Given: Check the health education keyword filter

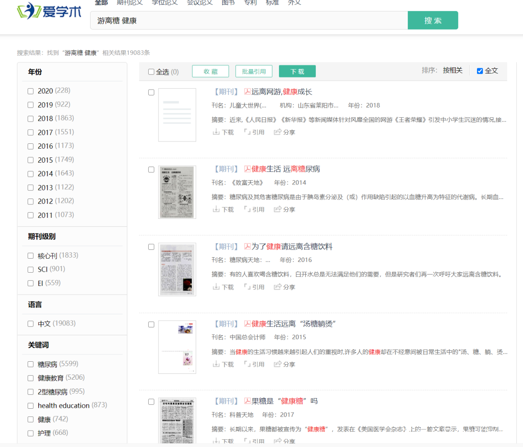Looking at the screenshot, I should 31,406.
